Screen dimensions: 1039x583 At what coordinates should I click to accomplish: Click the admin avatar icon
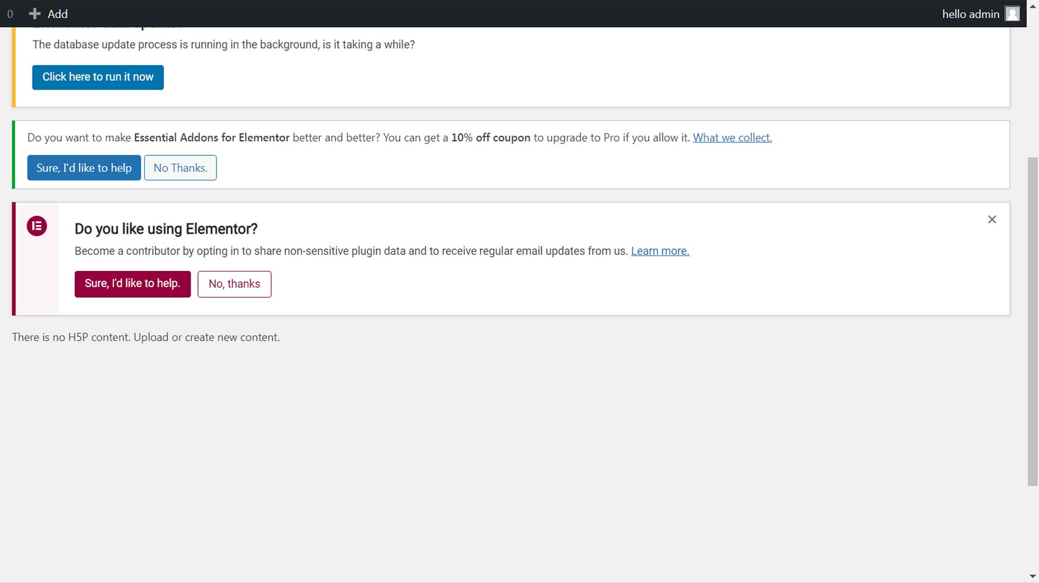(x=1012, y=14)
